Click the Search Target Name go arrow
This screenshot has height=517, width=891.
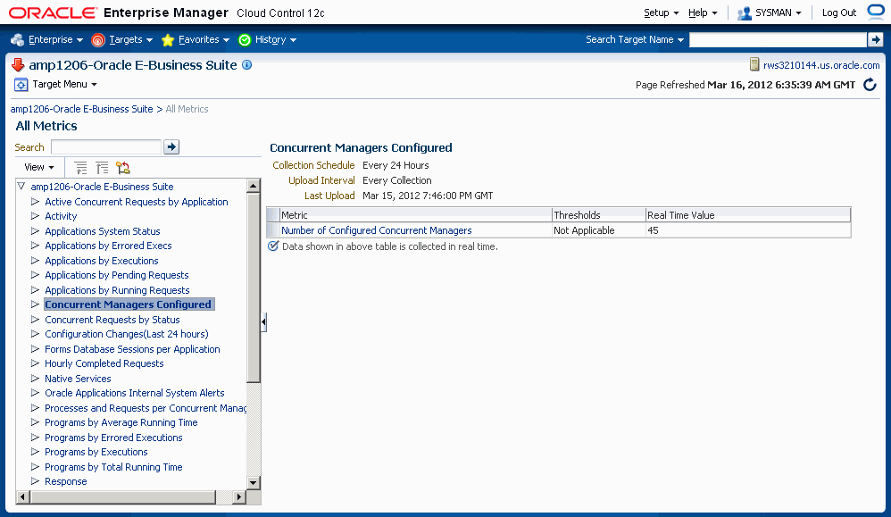tap(875, 40)
